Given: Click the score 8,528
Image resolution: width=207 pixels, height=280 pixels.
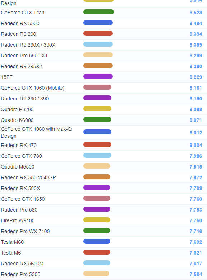Looking at the screenshot, I should 196,13.
